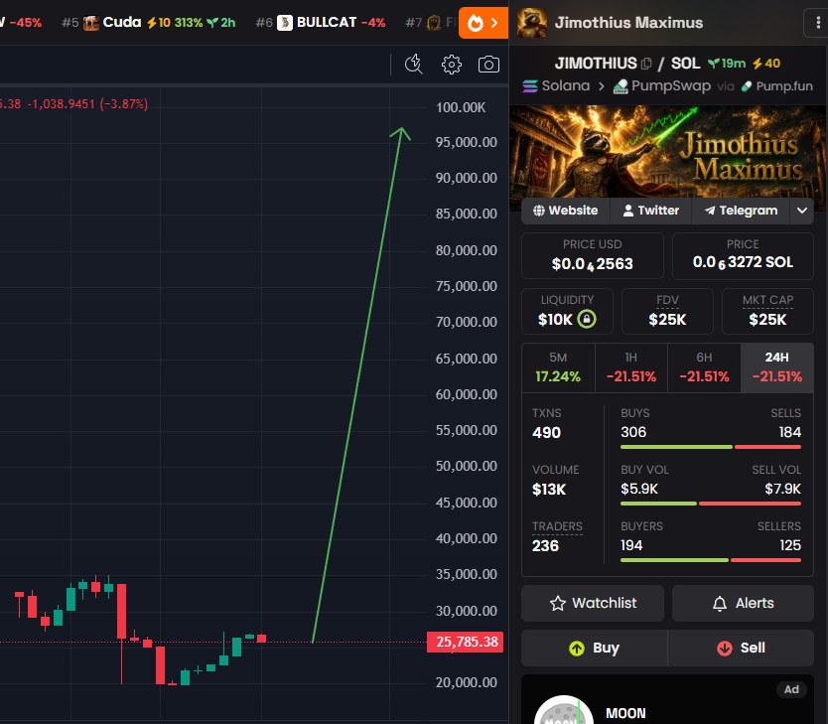Open the three-dot menu beside Jimothius Maximus
This screenshot has height=724, width=828.
(x=818, y=23)
